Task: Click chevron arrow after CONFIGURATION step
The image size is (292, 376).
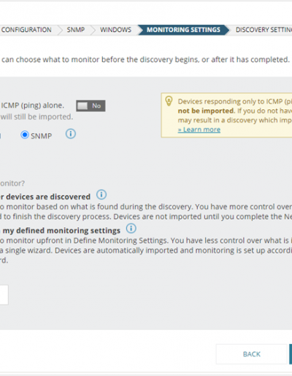Action: [60, 30]
